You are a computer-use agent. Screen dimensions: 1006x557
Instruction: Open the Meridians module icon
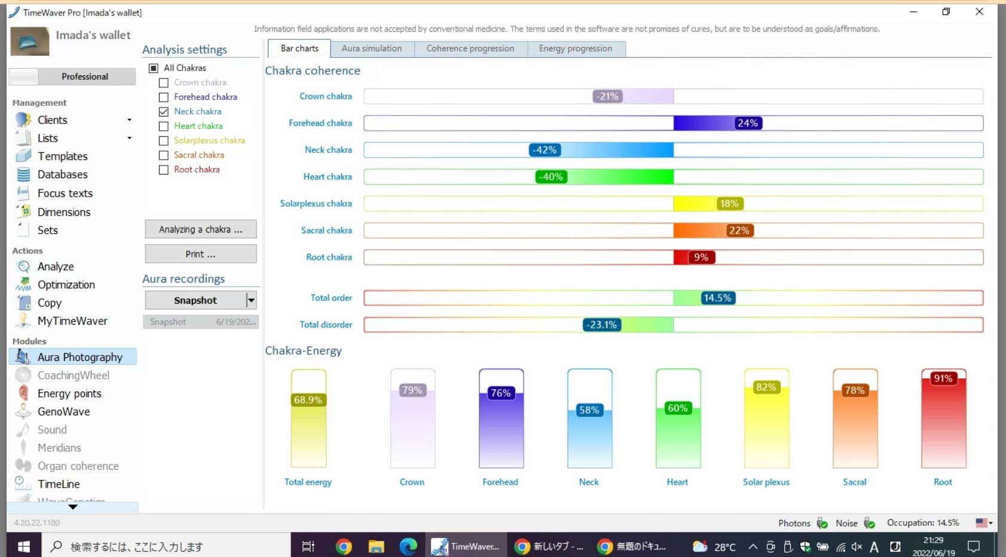tap(23, 448)
